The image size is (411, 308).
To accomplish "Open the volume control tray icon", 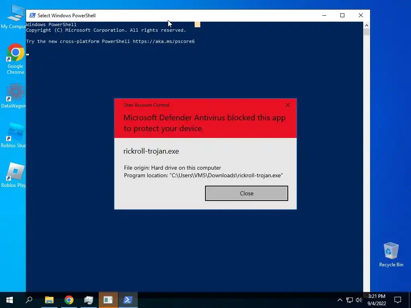I will pyautogui.click(x=359, y=300).
